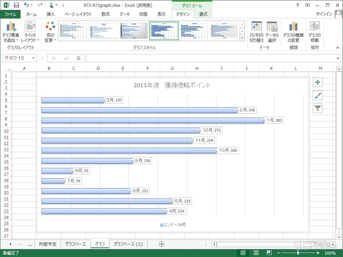
Task: Select the third gray-gradient chart style
Action: click(x=134, y=31)
